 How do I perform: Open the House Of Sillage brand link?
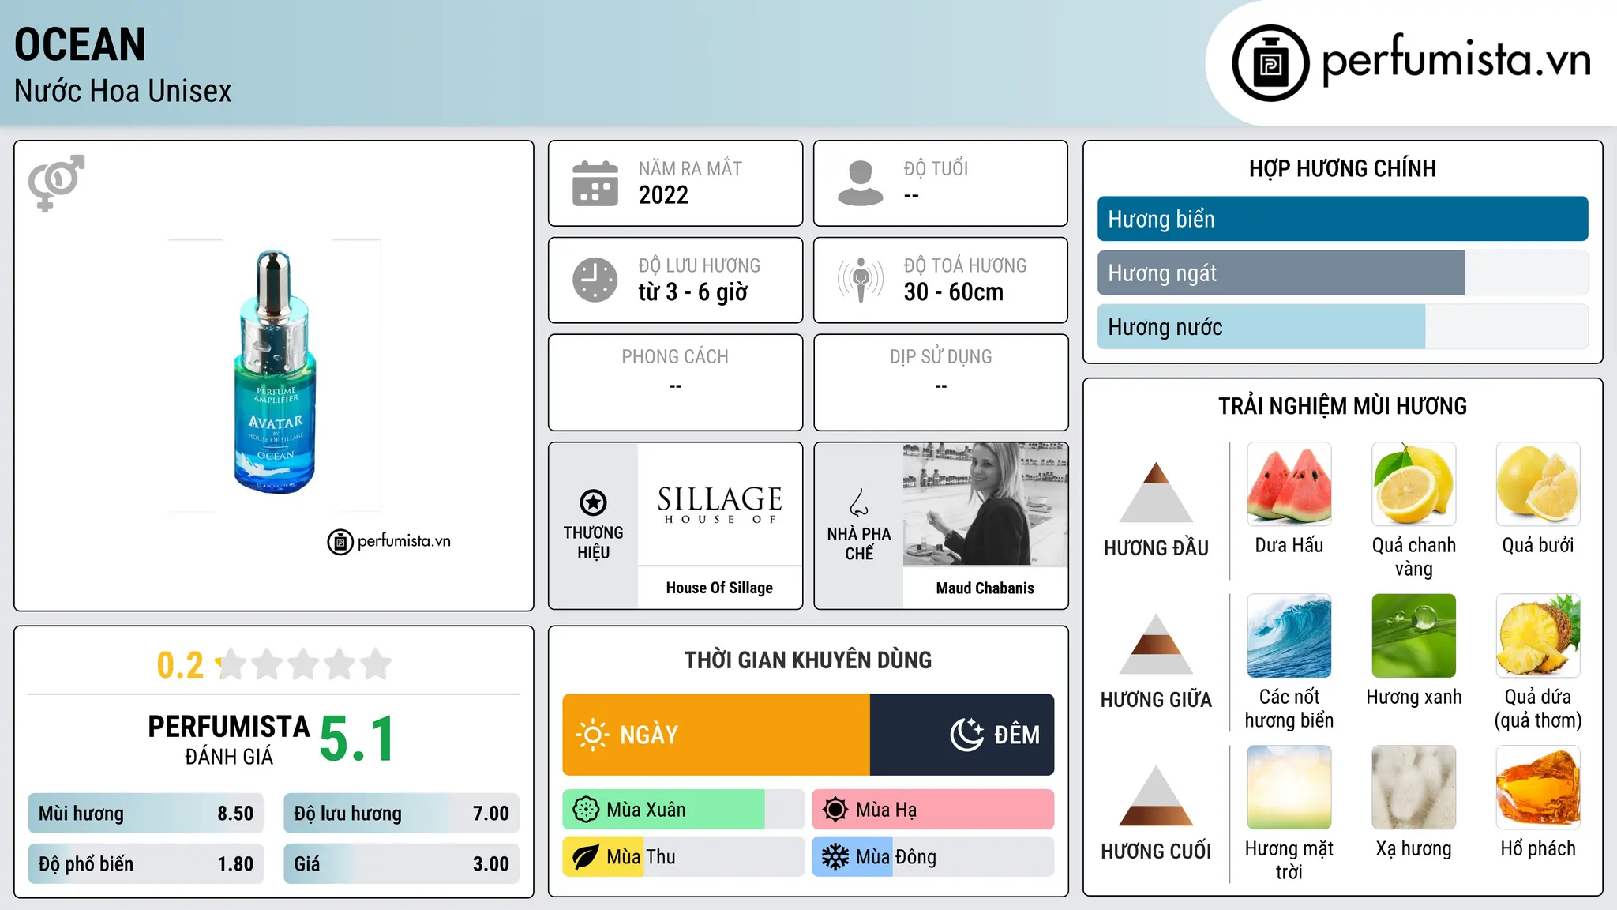(719, 588)
